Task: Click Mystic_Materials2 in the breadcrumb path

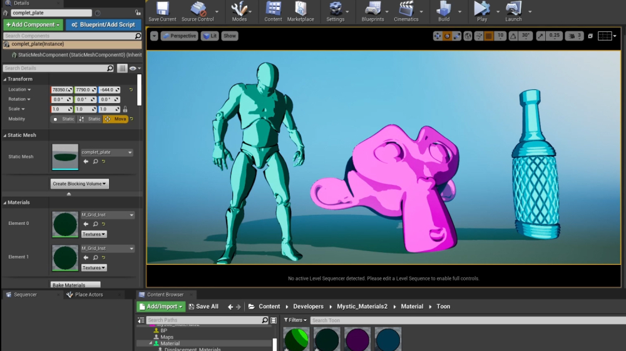Action: (x=362, y=307)
